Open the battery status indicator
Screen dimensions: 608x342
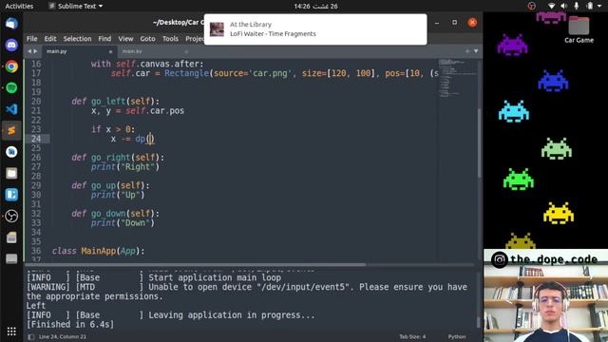[x=589, y=6]
